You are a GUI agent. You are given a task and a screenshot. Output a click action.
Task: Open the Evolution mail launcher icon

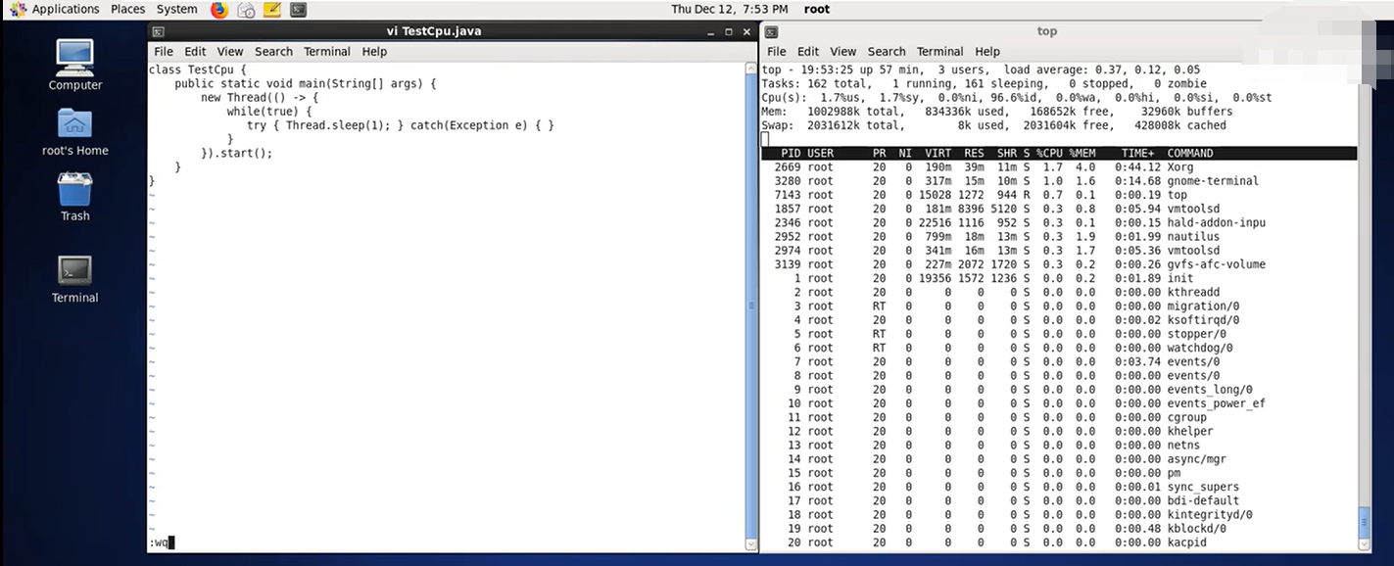246,10
